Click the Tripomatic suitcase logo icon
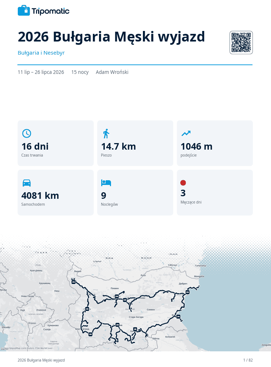 pos(24,11)
